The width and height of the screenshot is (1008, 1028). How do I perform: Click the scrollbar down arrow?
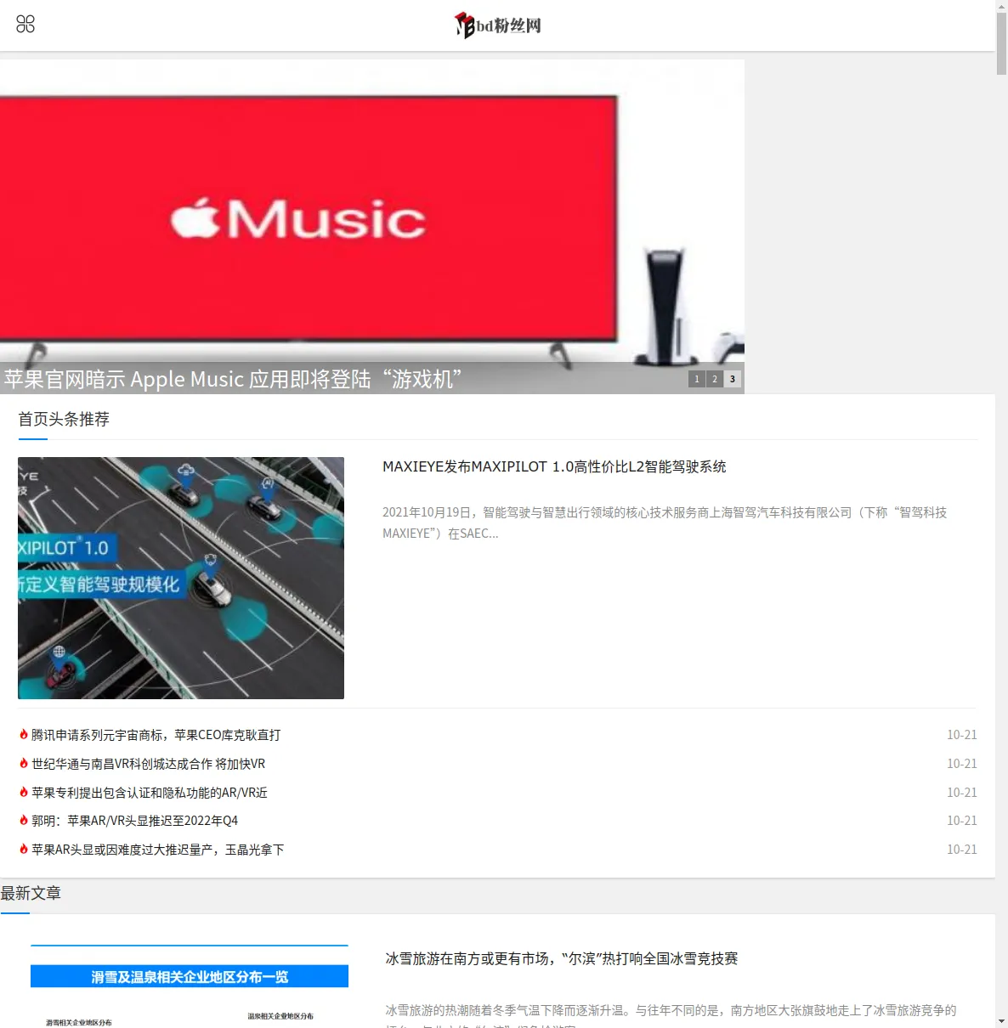1001,1021
